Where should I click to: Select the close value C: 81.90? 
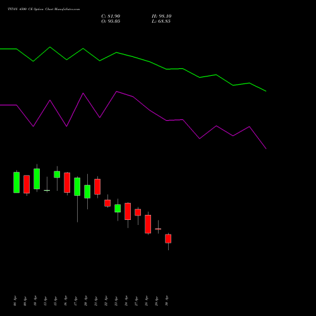pos(111,16)
